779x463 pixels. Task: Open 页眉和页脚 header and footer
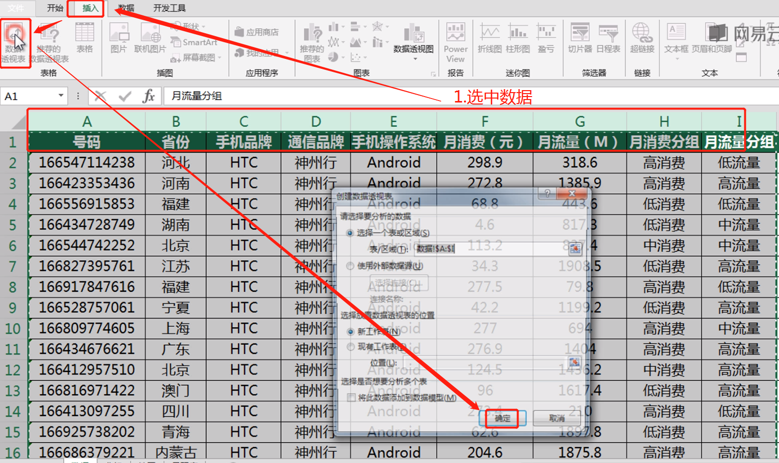click(x=712, y=39)
